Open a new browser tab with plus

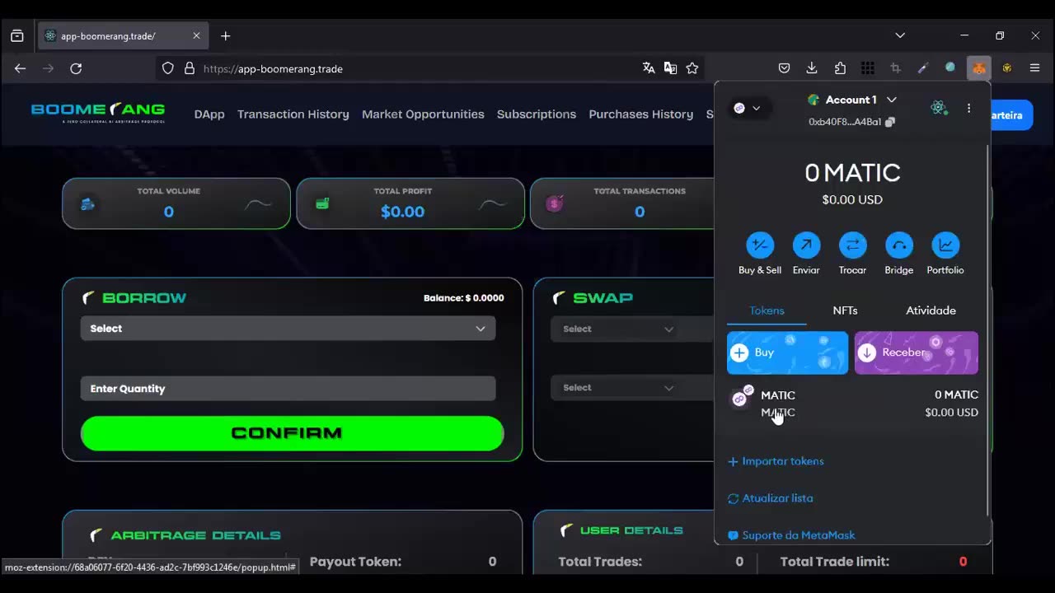[x=225, y=35]
